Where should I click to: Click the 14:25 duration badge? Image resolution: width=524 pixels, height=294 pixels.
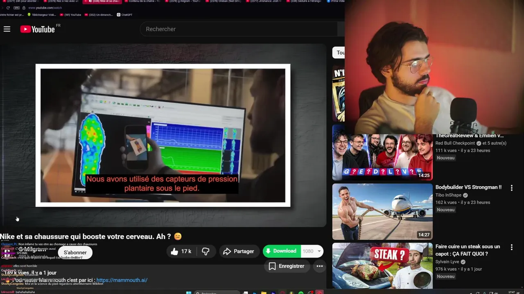(x=424, y=176)
